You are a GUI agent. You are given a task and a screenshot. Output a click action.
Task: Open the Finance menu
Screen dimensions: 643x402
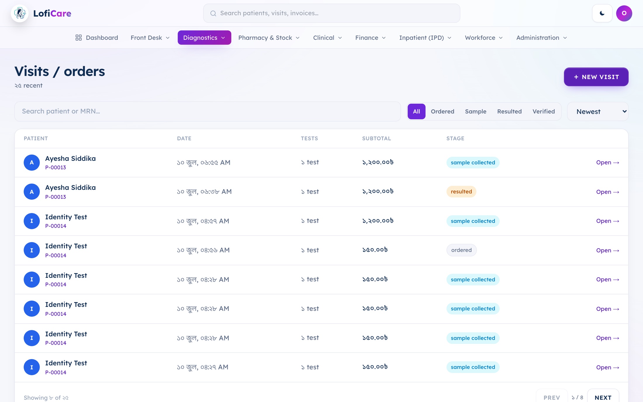click(x=370, y=38)
